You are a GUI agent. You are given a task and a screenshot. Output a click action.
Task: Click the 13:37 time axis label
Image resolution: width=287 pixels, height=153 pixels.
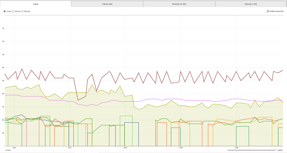click(69, 148)
